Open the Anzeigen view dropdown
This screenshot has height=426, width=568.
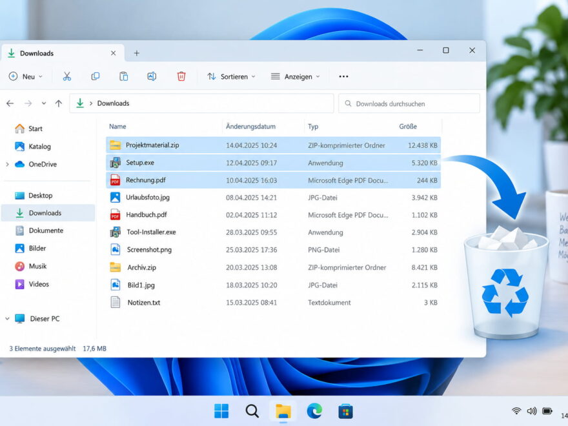tap(296, 76)
